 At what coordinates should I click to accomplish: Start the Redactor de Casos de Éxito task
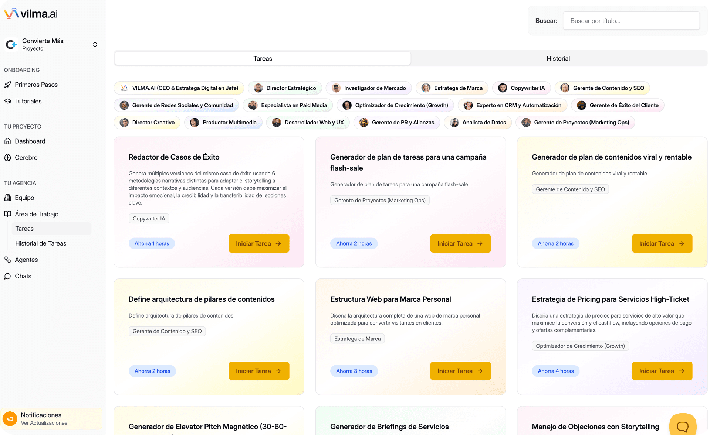tap(258, 244)
